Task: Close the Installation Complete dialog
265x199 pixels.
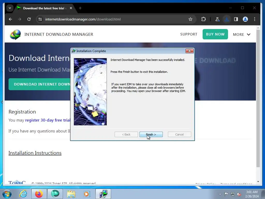Action: [x=189, y=51]
